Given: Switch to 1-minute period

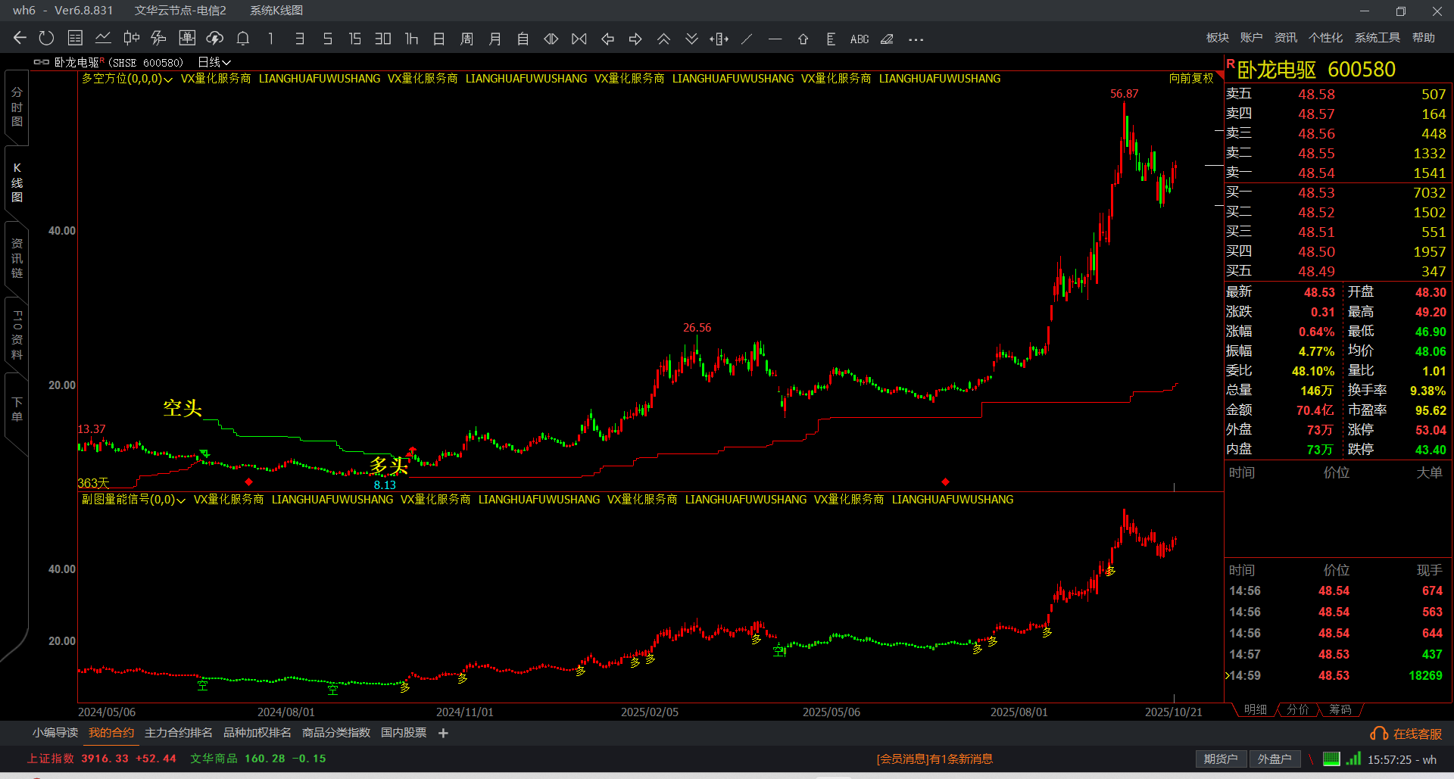Looking at the screenshot, I should tap(271, 39).
